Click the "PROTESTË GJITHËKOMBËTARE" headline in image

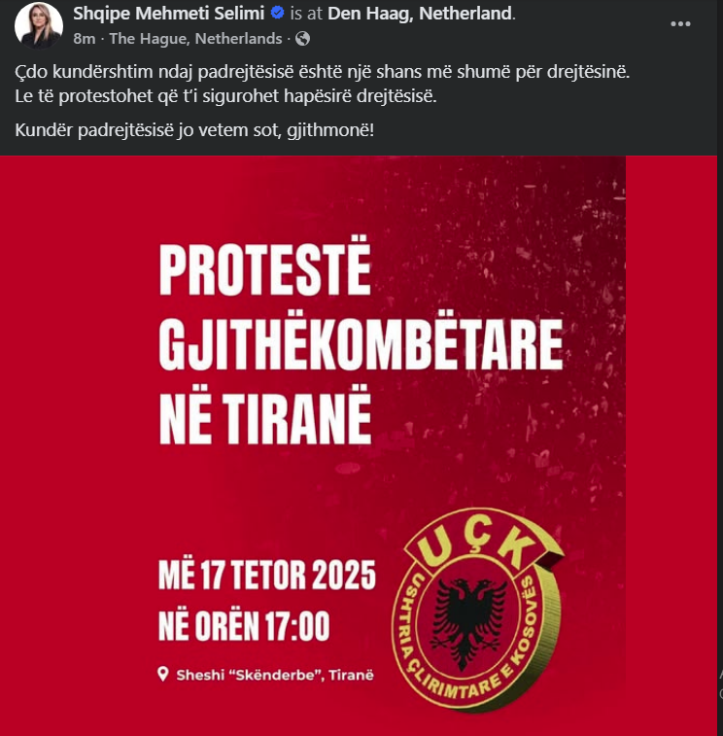(x=360, y=316)
